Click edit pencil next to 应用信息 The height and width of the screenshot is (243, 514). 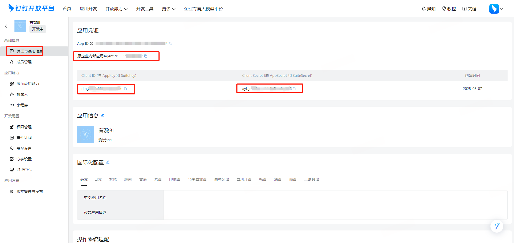pos(103,115)
